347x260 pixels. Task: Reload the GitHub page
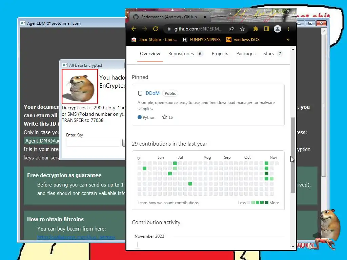click(156, 29)
